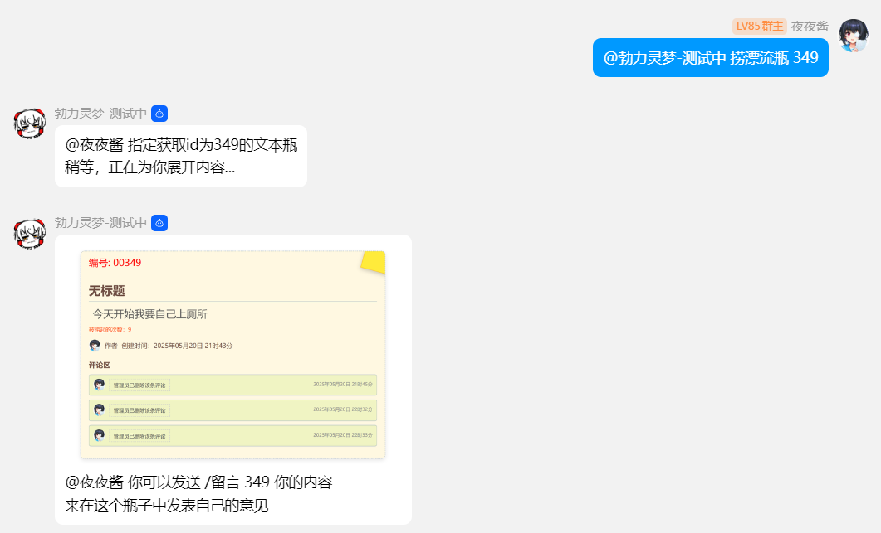Image resolution: width=881 pixels, height=533 pixels.
Task: Click the @夜夜酱 mention in 指定获取id为349 message
Action: 95,145
